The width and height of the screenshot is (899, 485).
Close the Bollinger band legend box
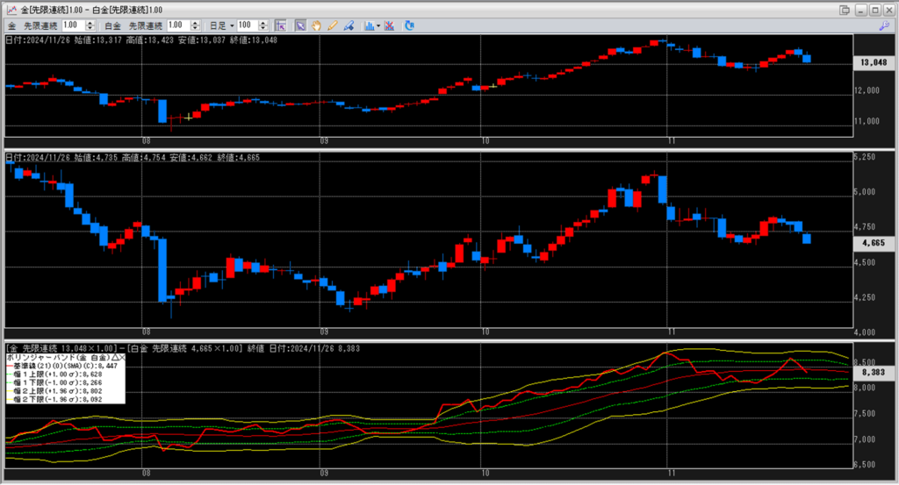(x=121, y=358)
